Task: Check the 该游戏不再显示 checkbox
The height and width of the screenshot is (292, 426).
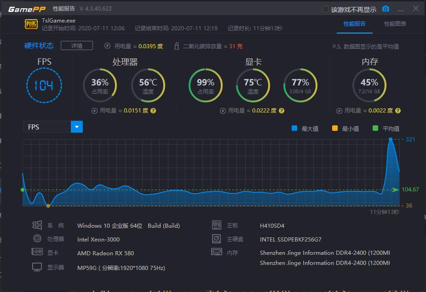Action: pos(325,9)
